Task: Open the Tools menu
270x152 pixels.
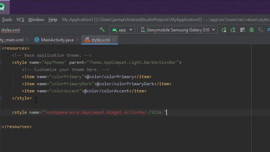Action: pos(7,20)
